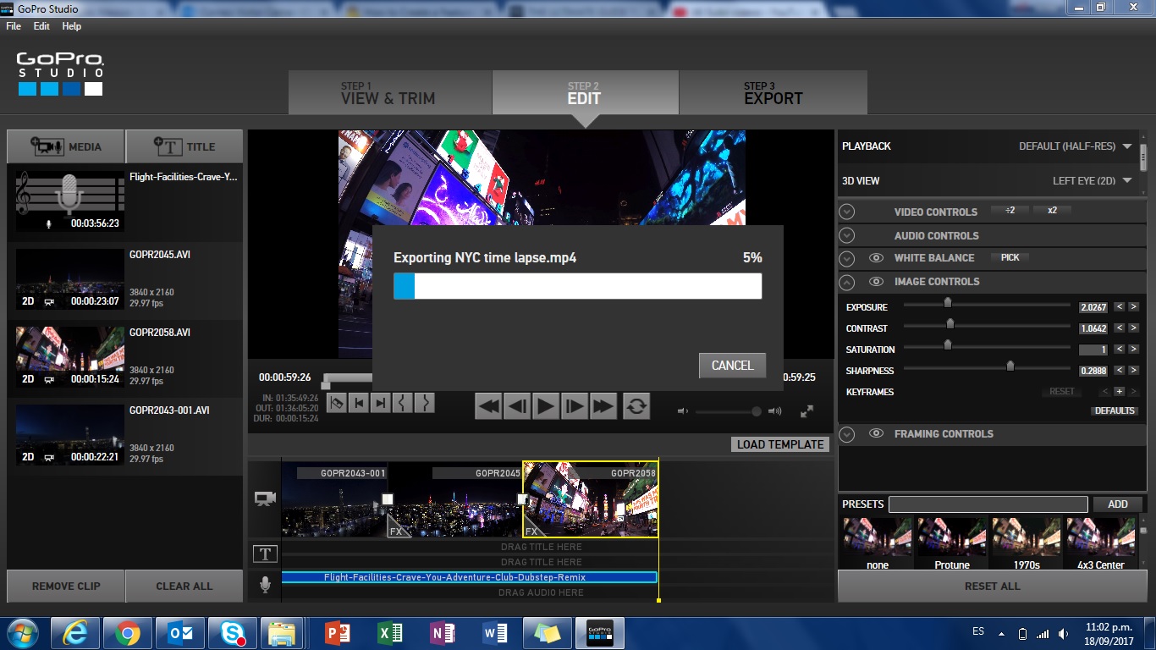Increase Sharpness with right arrow
This screenshot has width=1156, height=650.
click(1133, 371)
